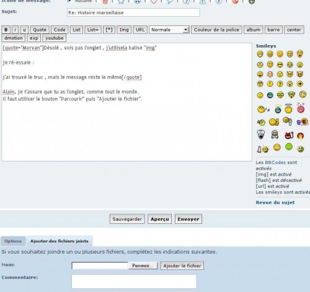
Task: Select the Ajouter des fichiers joints tab
Action: [x=60, y=241]
